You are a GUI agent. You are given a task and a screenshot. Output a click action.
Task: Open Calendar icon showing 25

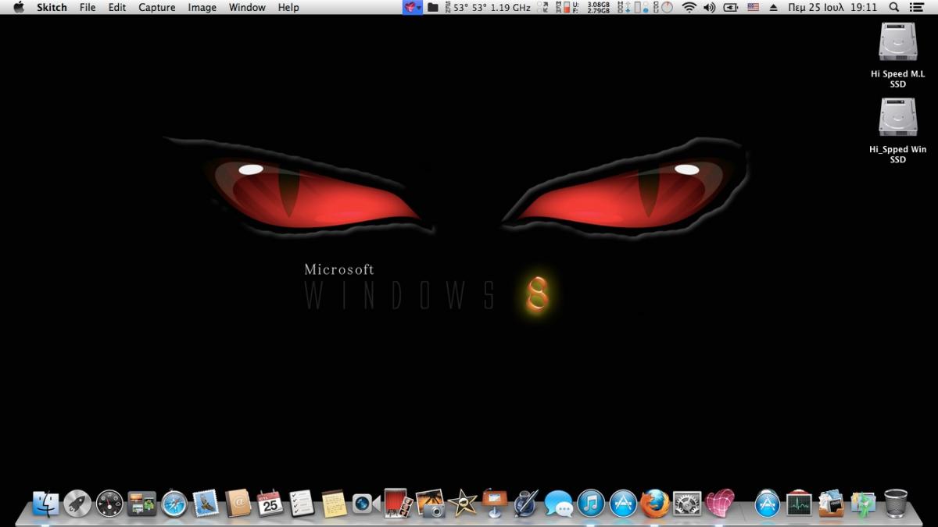[x=270, y=503]
